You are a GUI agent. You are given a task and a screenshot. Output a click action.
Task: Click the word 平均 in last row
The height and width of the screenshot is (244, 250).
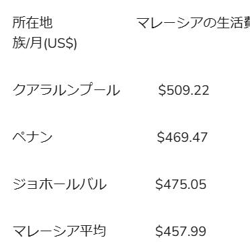92,231
